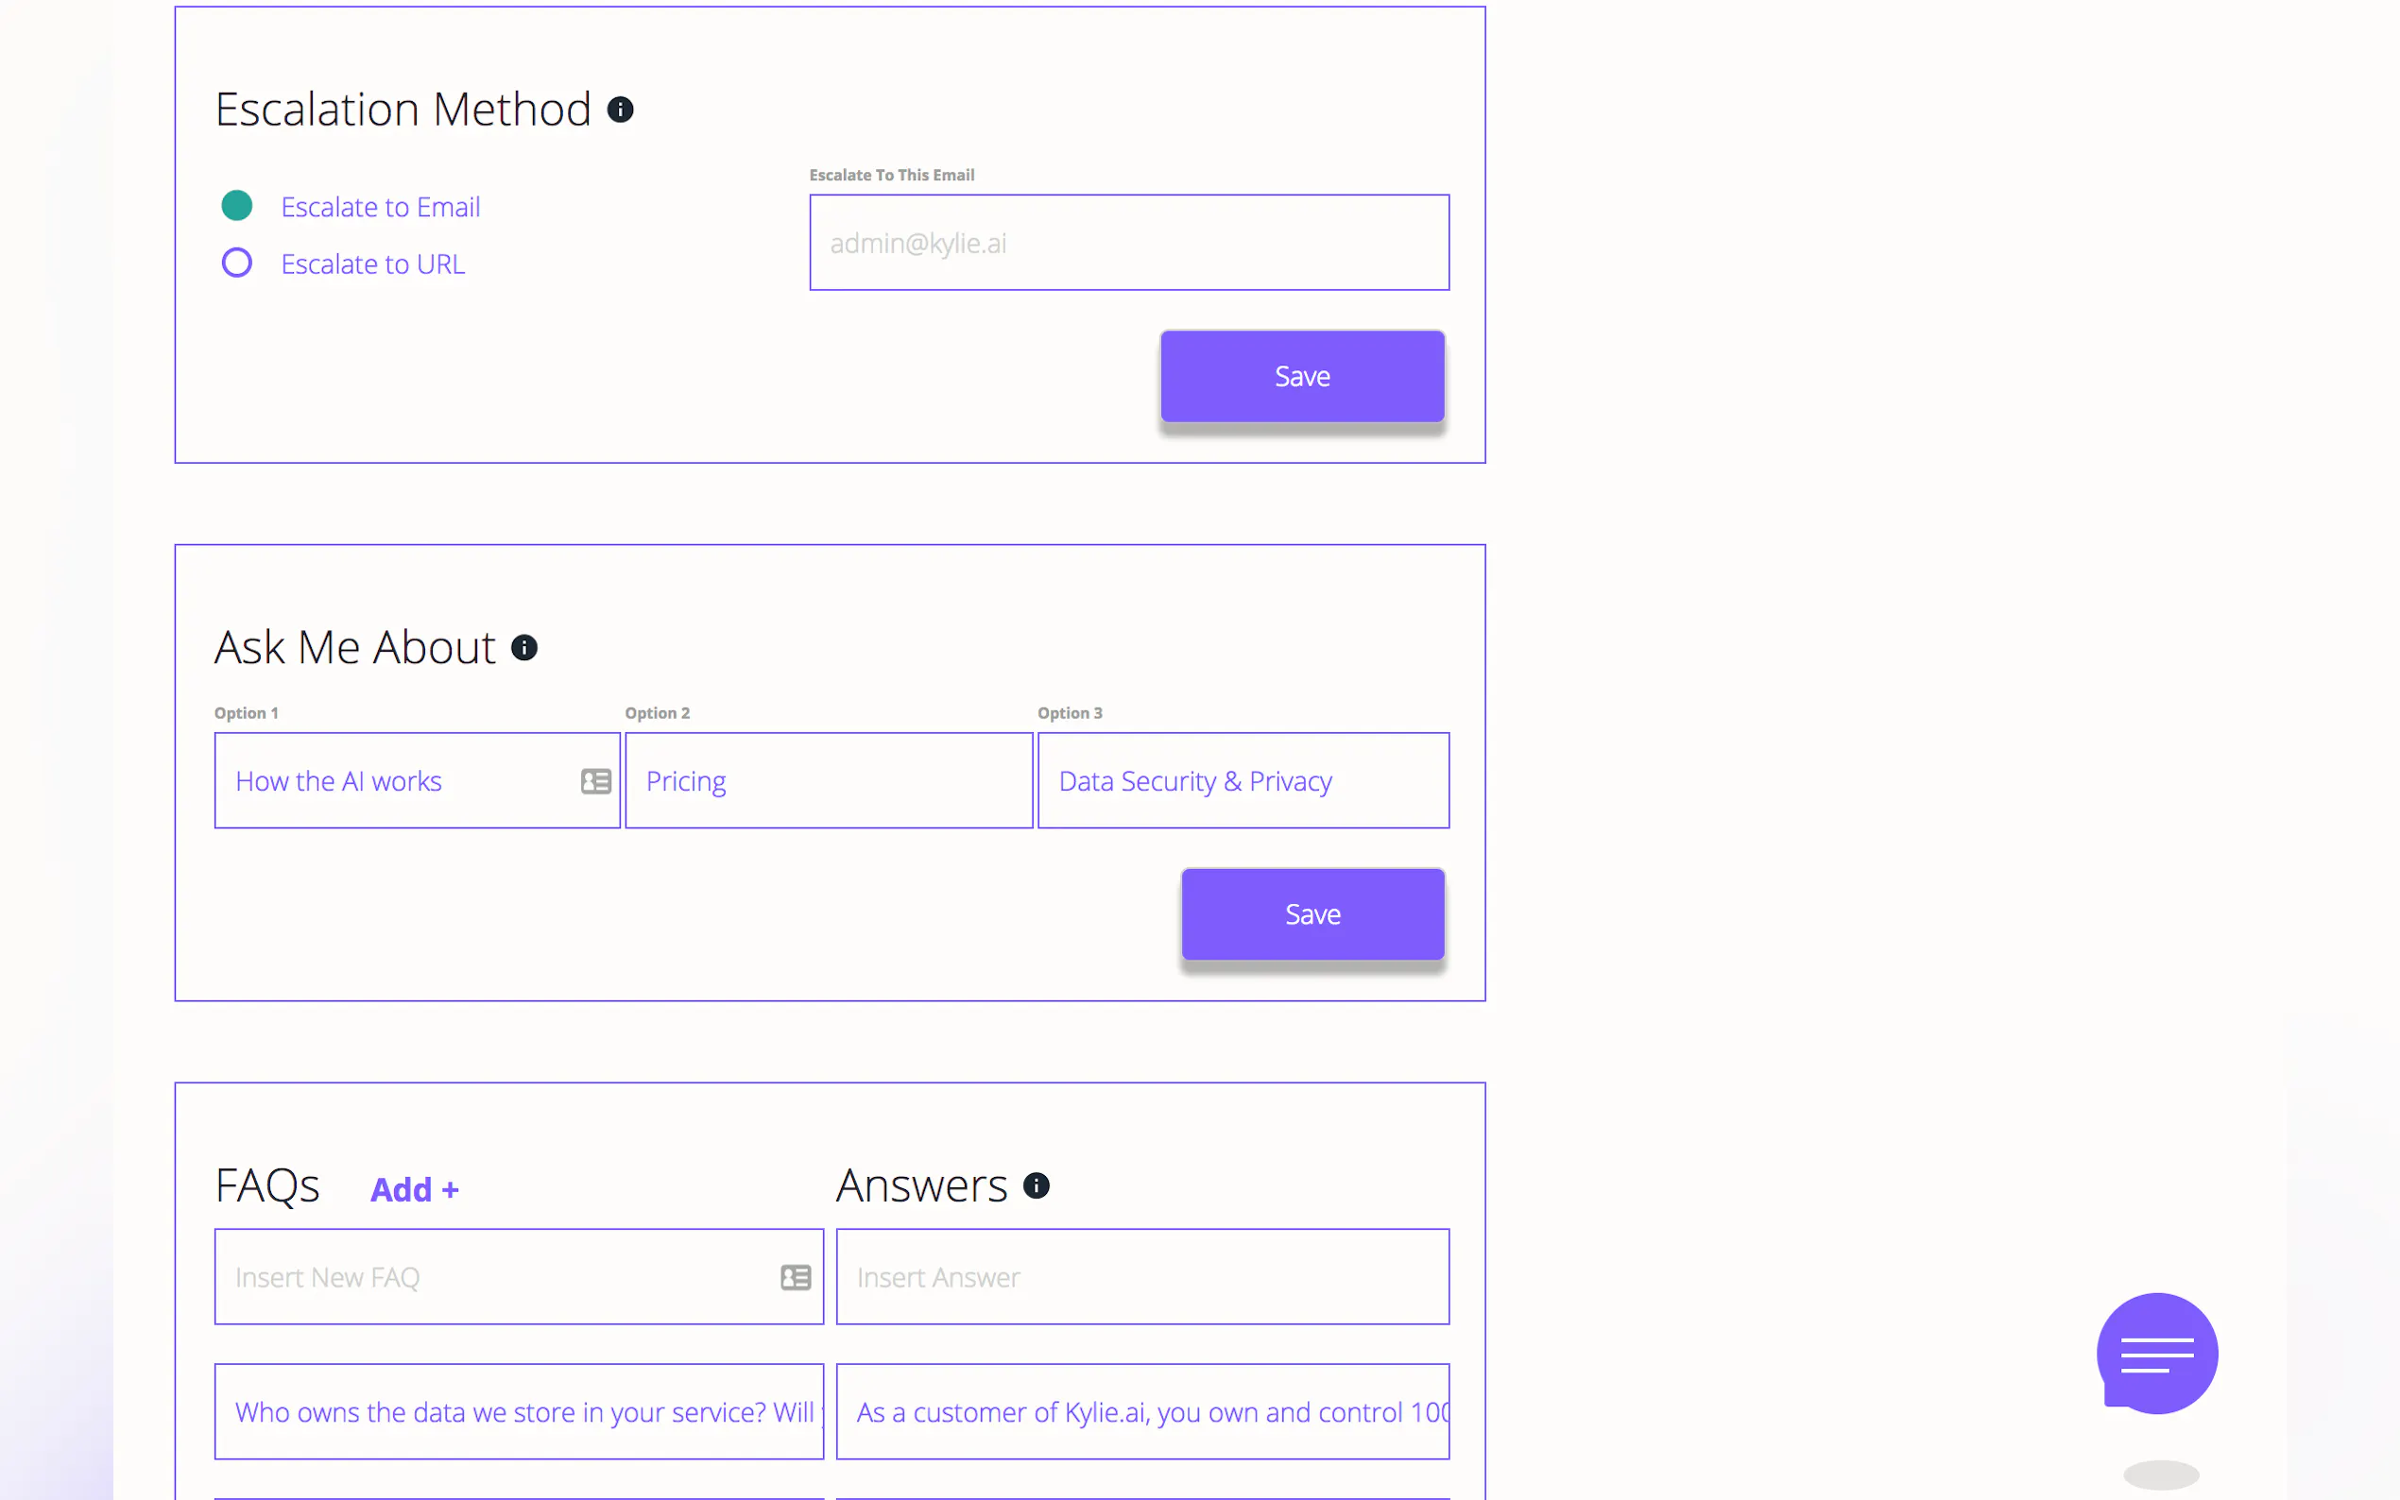Click the Option 2 Pricing field
This screenshot has height=1500, width=2400.
point(829,781)
